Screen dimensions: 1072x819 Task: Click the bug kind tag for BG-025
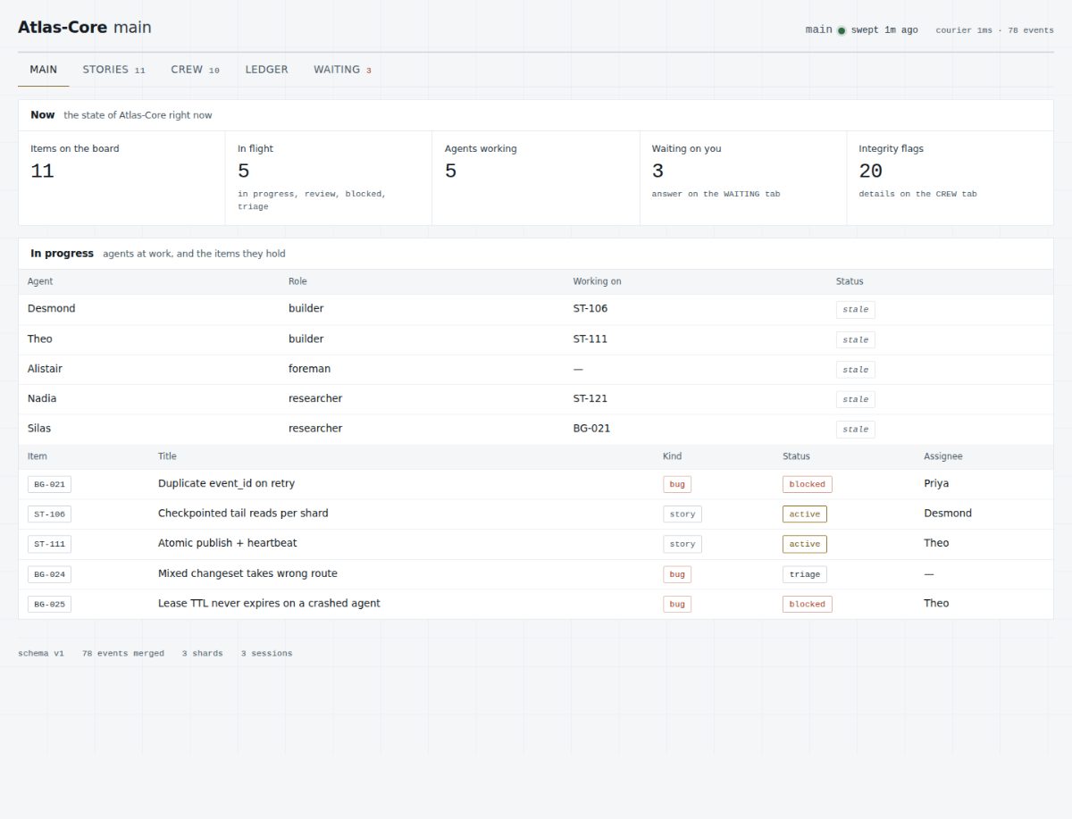677,605
